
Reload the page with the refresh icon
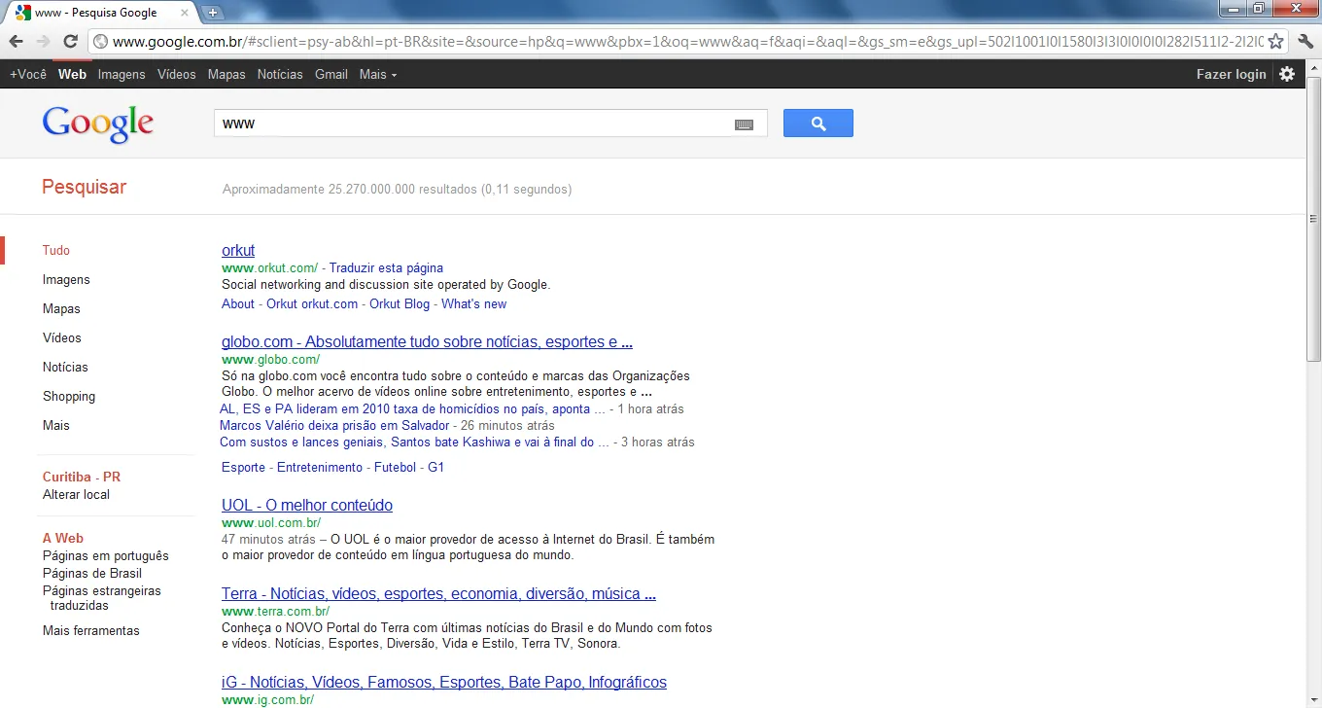[x=70, y=42]
